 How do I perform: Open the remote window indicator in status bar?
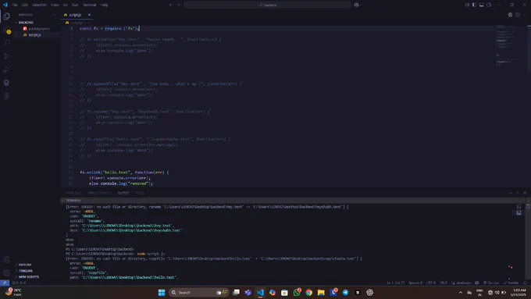coord(5,283)
